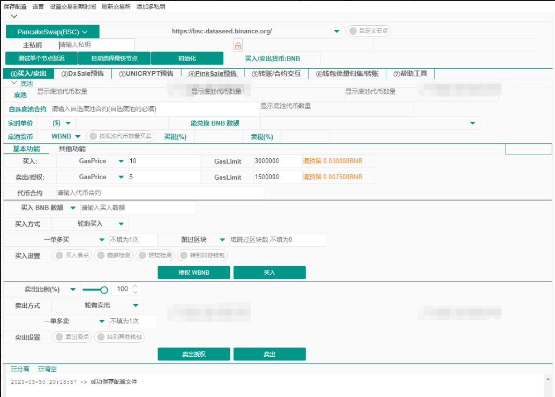Viewport: 555px width, 397px height.
Task: Click the log panel scrollbar up arrow
Action: [x=548, y=379]
